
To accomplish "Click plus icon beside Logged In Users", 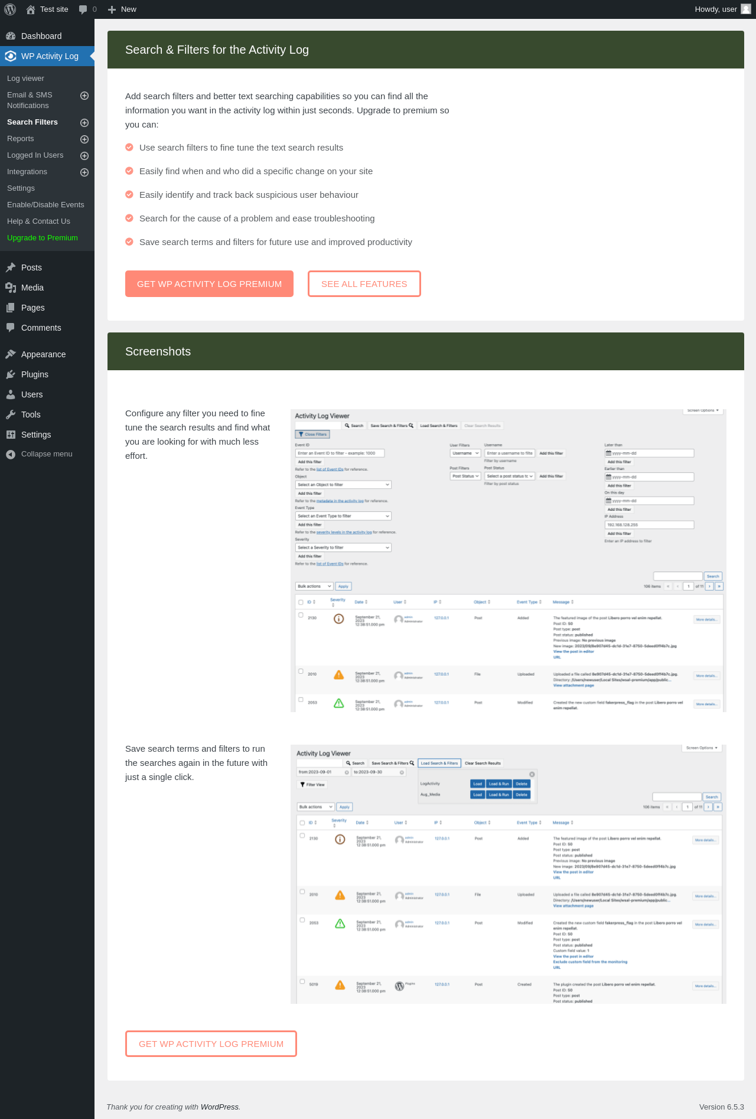I will tap(84, 156).
